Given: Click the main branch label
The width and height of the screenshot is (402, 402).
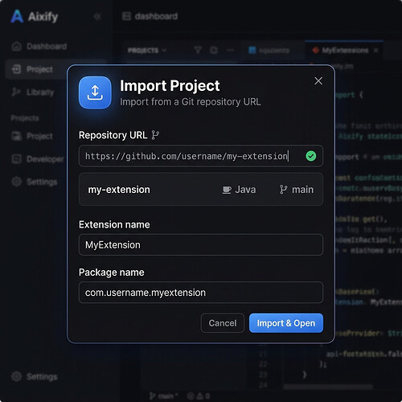Looking at the screenshot, I should pyautogui.click(x=302, y=190).
